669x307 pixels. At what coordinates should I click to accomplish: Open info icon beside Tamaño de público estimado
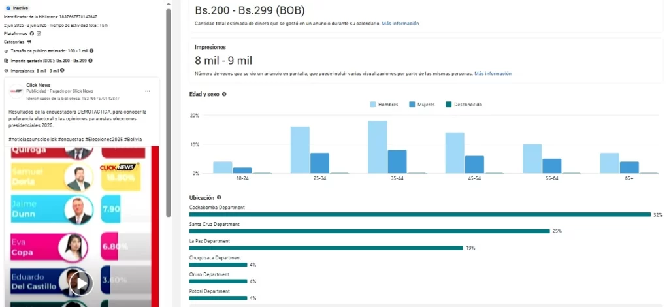coord(91,51)
